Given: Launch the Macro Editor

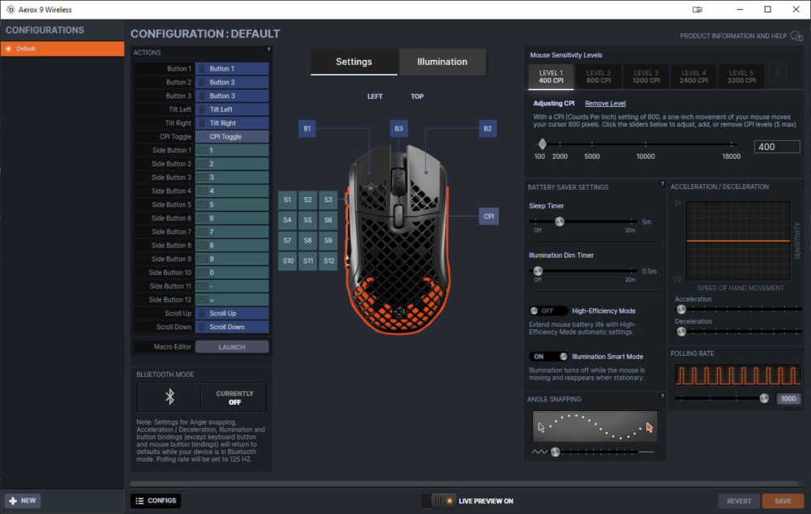Looking at the screenshot, I should click(x=232, y=347).
